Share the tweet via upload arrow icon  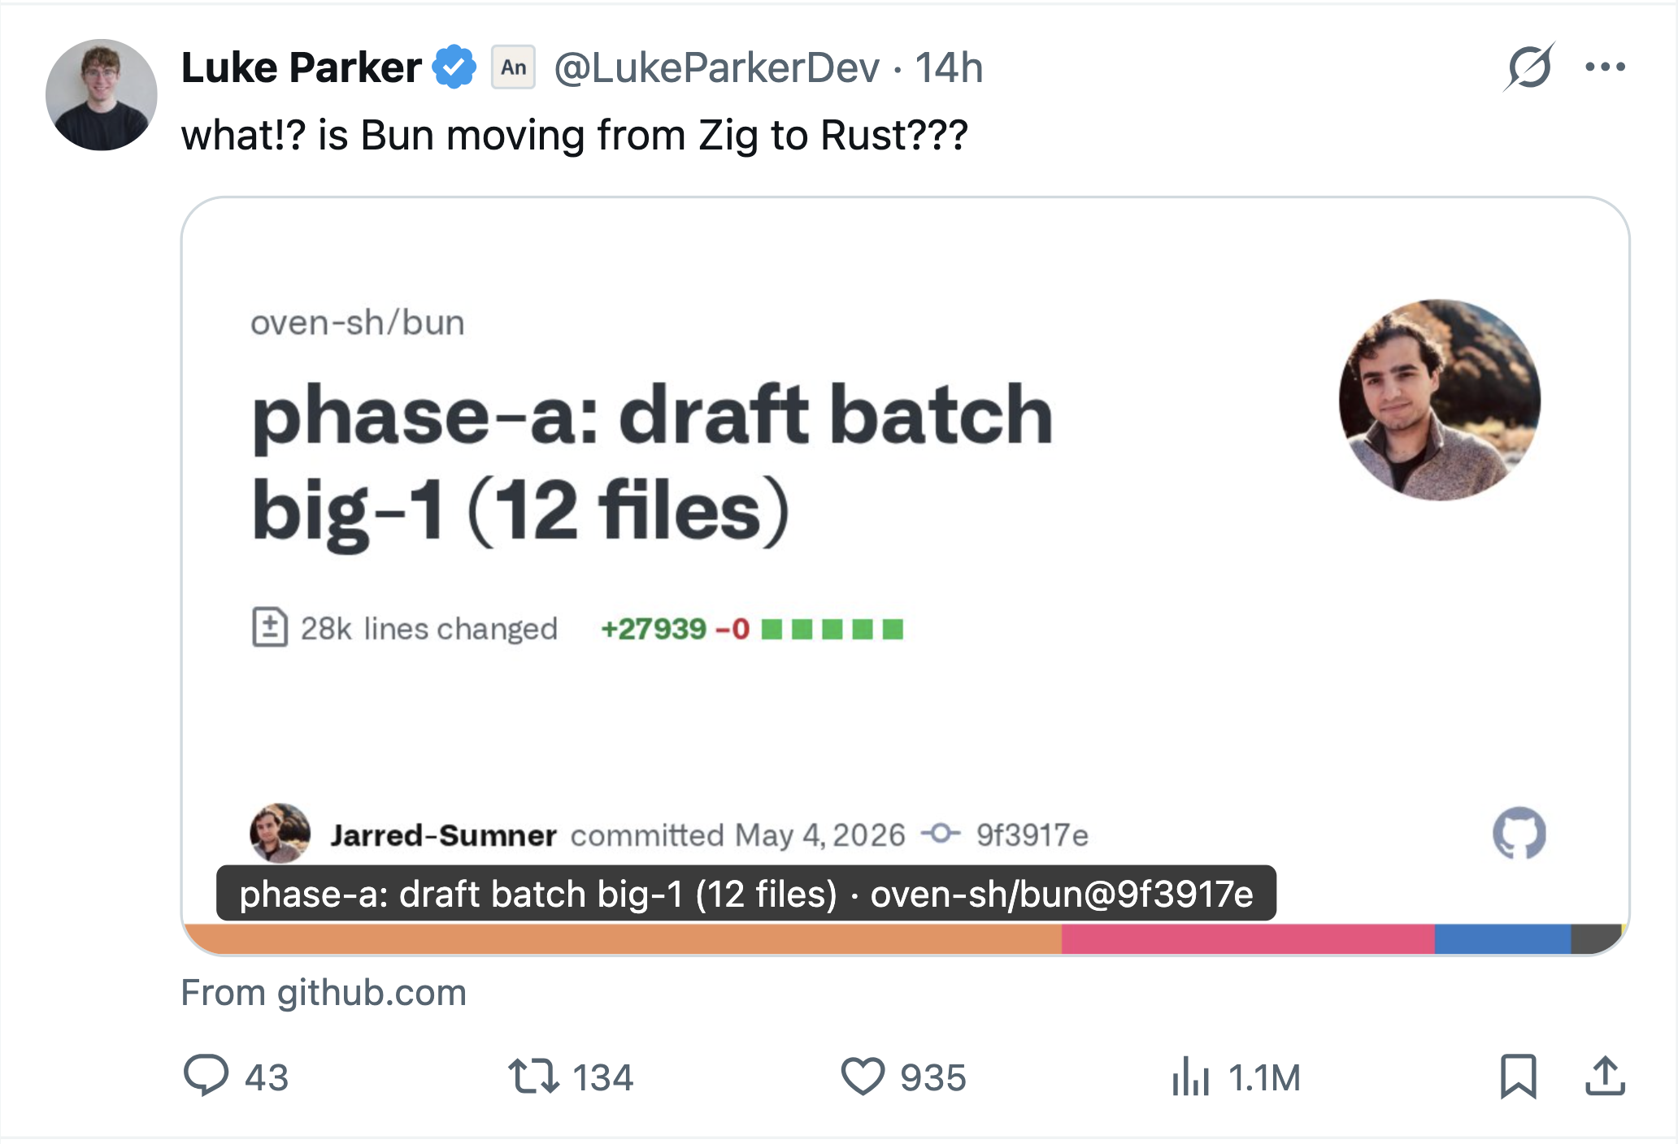(x=1605, y=1077)
